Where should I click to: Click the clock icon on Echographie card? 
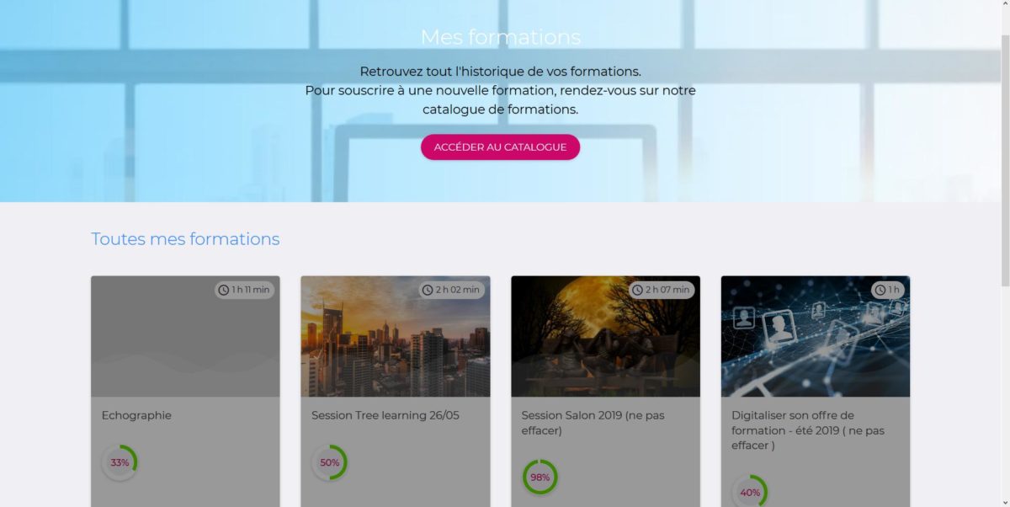224,290
